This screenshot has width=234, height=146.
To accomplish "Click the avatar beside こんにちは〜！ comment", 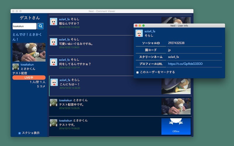I will coord(54,82).
